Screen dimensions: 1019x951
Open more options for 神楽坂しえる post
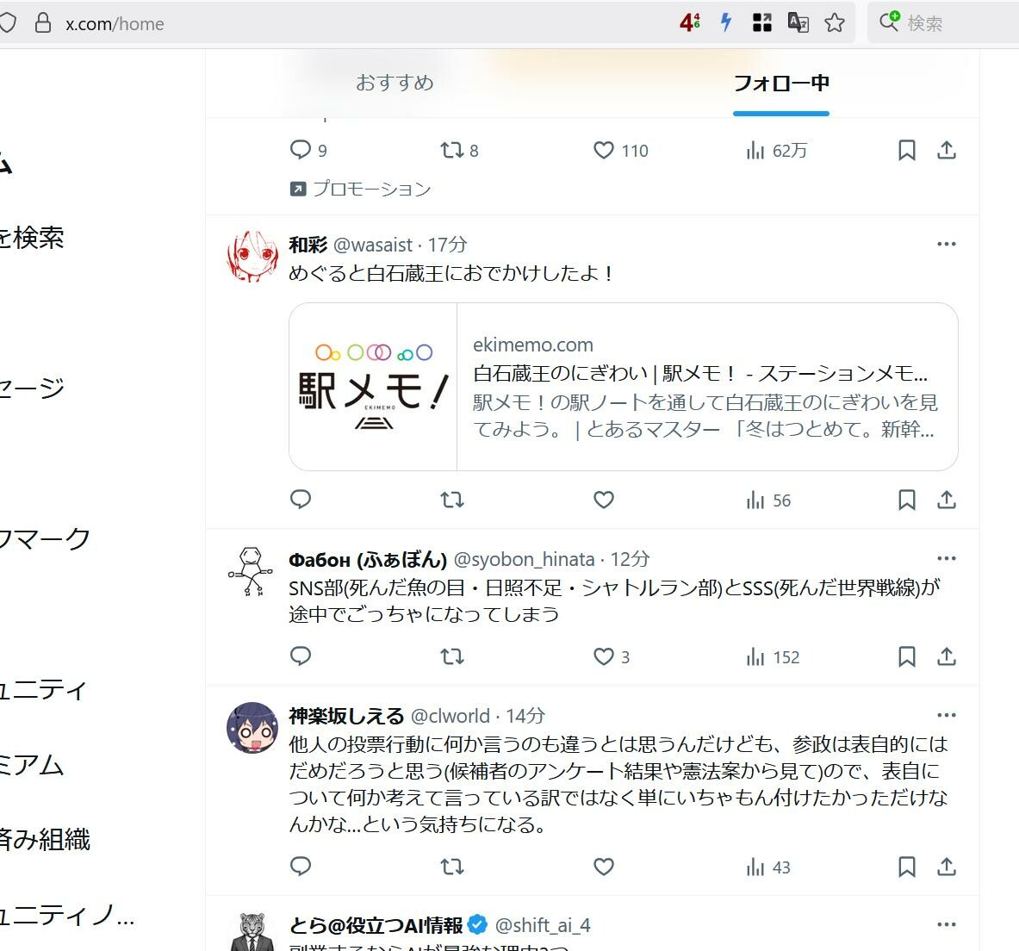click(x=946, y=715)
